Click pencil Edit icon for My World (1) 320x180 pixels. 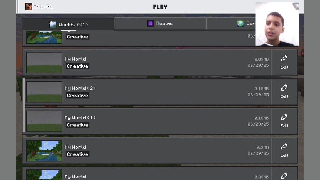pos(284,117)
